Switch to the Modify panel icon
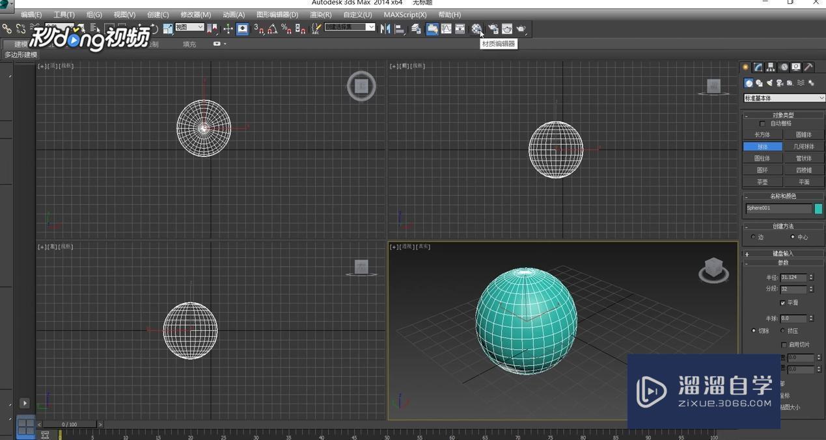This screenshot has width=826, height=440. pyautogui.click(x=757, y=67)
